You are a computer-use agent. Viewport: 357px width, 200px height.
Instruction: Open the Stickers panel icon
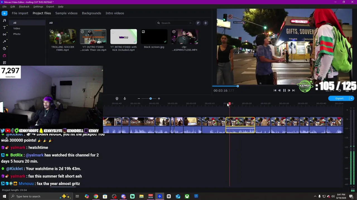(x=4, y=49)
